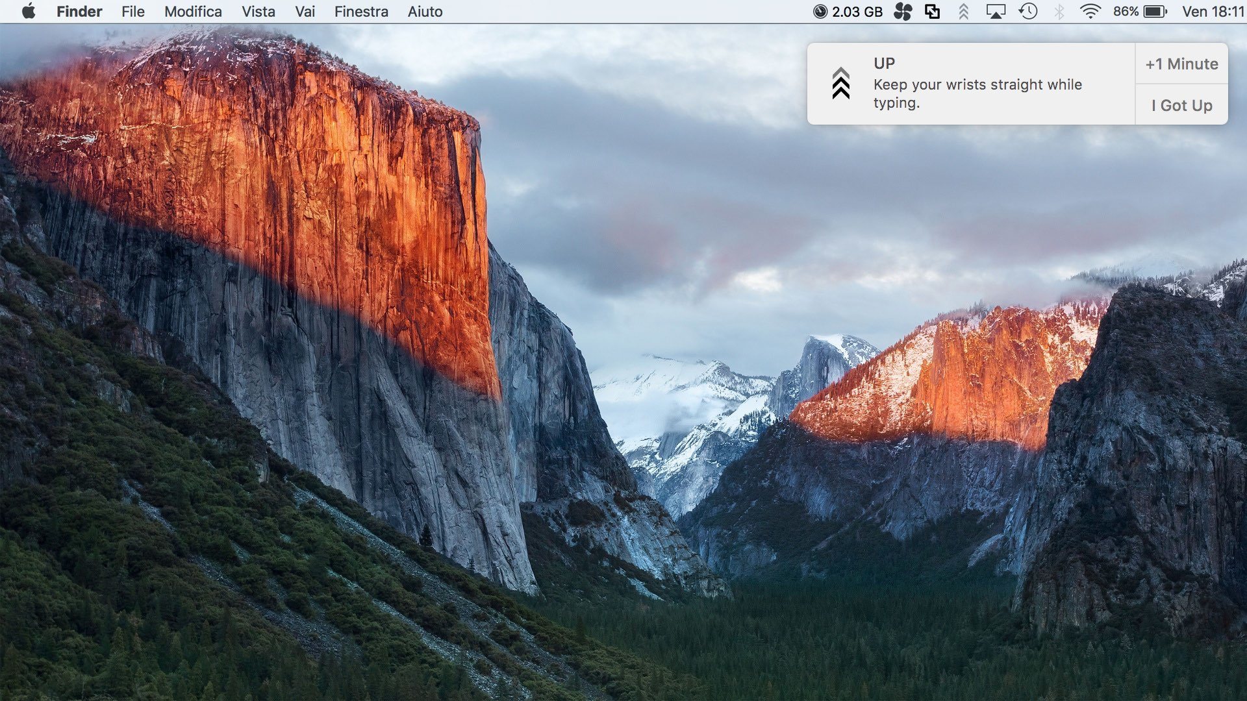Open the UP chevrons menu bar icon
Screen dimensions: 1247x701
click(x=964, y=12)
